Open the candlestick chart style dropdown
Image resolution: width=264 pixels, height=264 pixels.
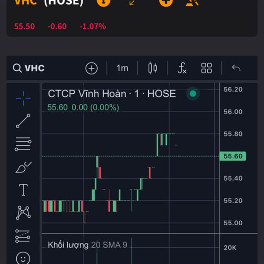tap(153, 68)
